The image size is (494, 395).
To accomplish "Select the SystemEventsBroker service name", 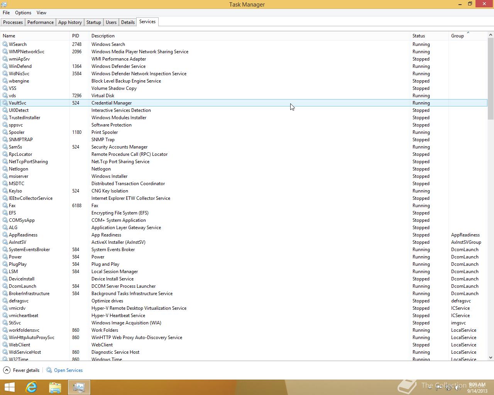I will [x=29, y=250].
